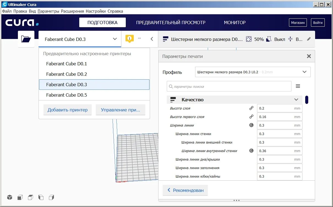Open the Справка menu

115,11
